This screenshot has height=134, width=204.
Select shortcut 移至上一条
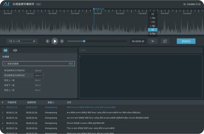pos(23,90)
